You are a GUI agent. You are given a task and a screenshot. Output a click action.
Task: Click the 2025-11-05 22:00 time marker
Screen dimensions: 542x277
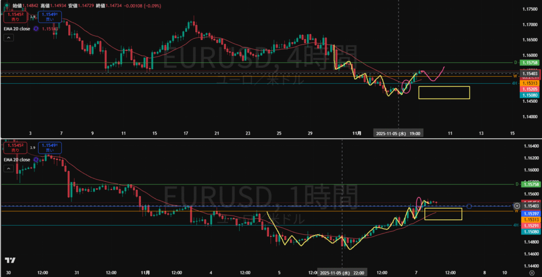point(342,273)
